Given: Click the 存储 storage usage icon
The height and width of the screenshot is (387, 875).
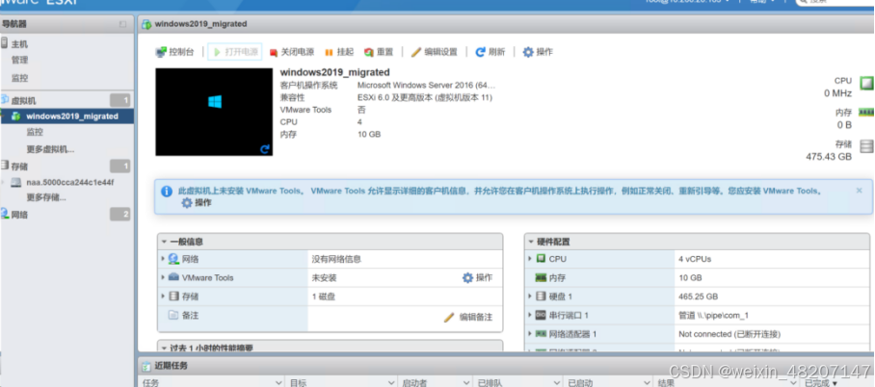Looking at the screenshot, I should point(866,146).
